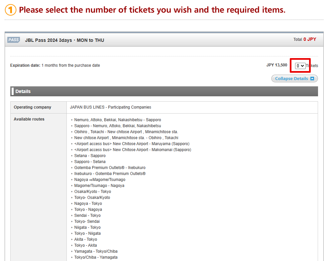Click the Expiration date text
Viewport: 329px width, 261px height.
pos(55,65)
